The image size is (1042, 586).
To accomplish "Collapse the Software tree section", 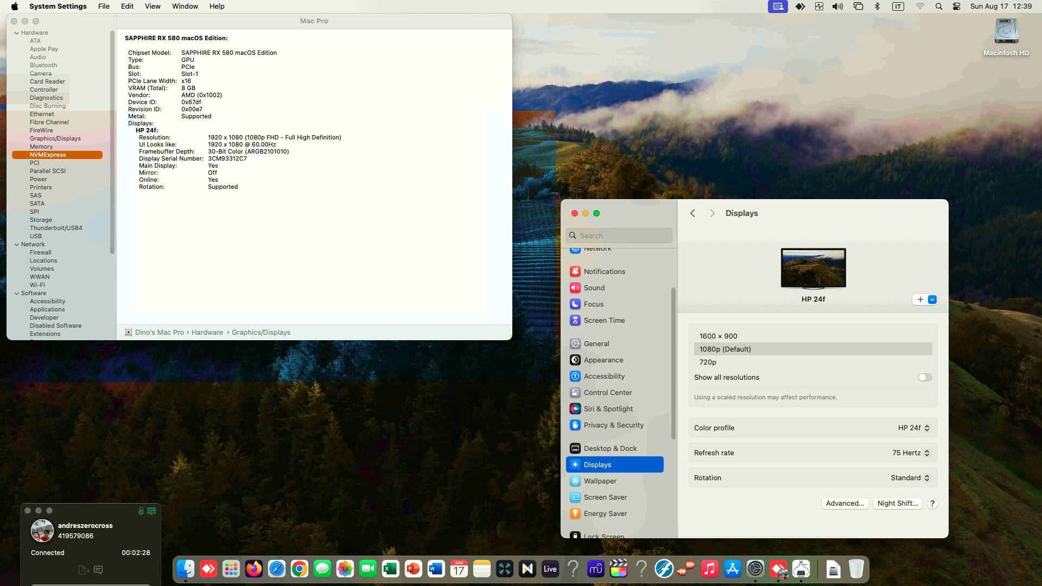I will click(x=16, y=293).
